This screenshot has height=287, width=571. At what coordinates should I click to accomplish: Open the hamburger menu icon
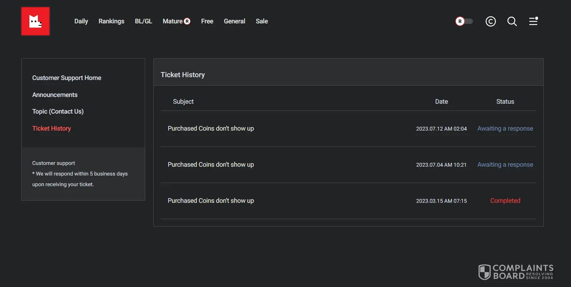coord(533,22)
